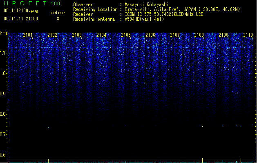Click the 2108 time marker
The image size is (257, 163).
[199, 35]
